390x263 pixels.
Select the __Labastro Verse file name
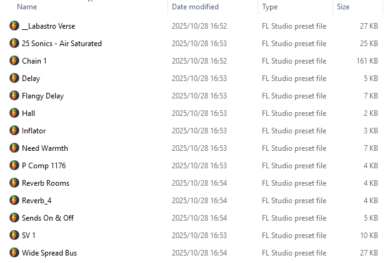[49, 26]
